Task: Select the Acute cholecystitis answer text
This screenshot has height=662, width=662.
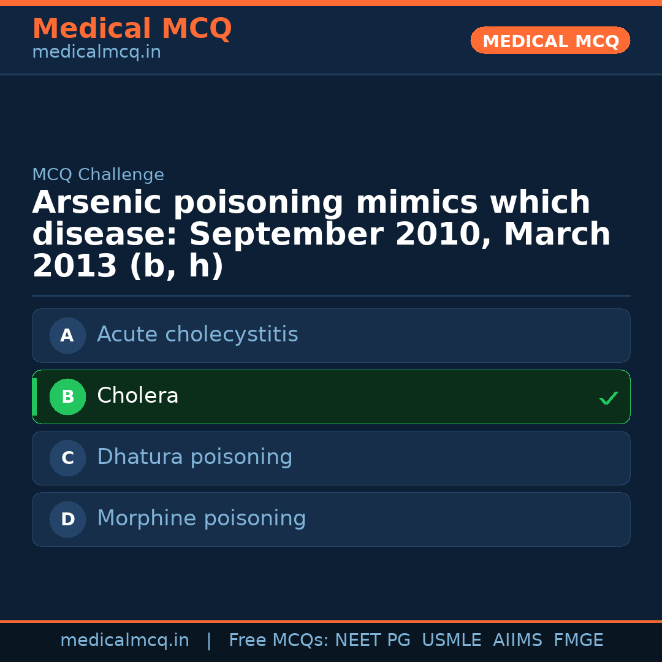Action: click(x=197, y=335)
